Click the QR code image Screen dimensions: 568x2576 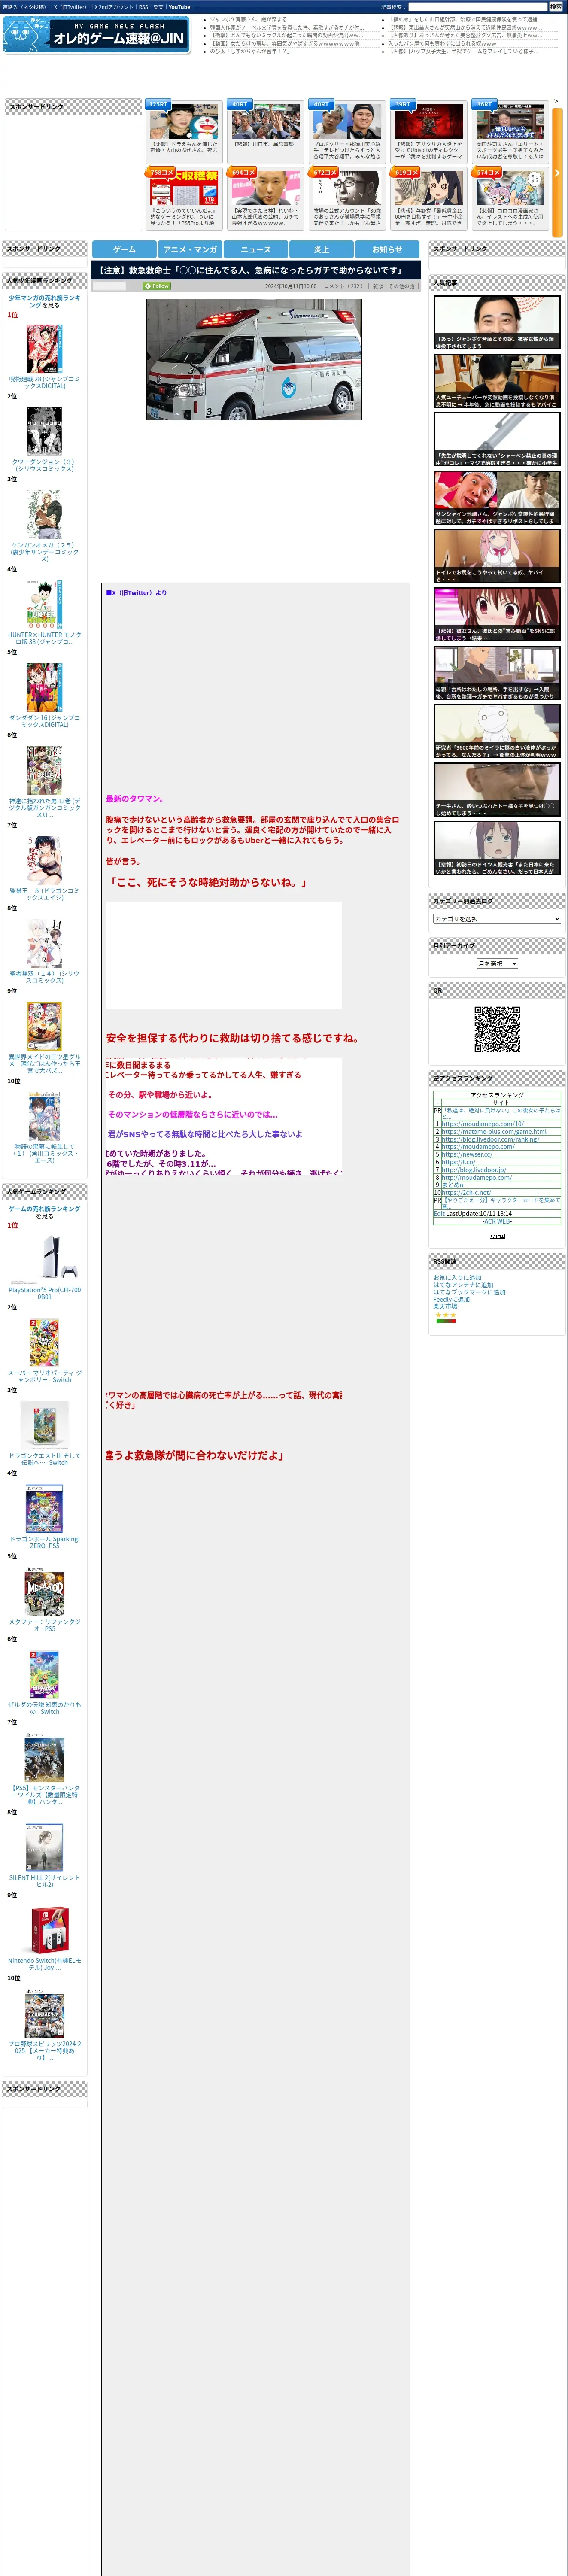(497, 1029)
